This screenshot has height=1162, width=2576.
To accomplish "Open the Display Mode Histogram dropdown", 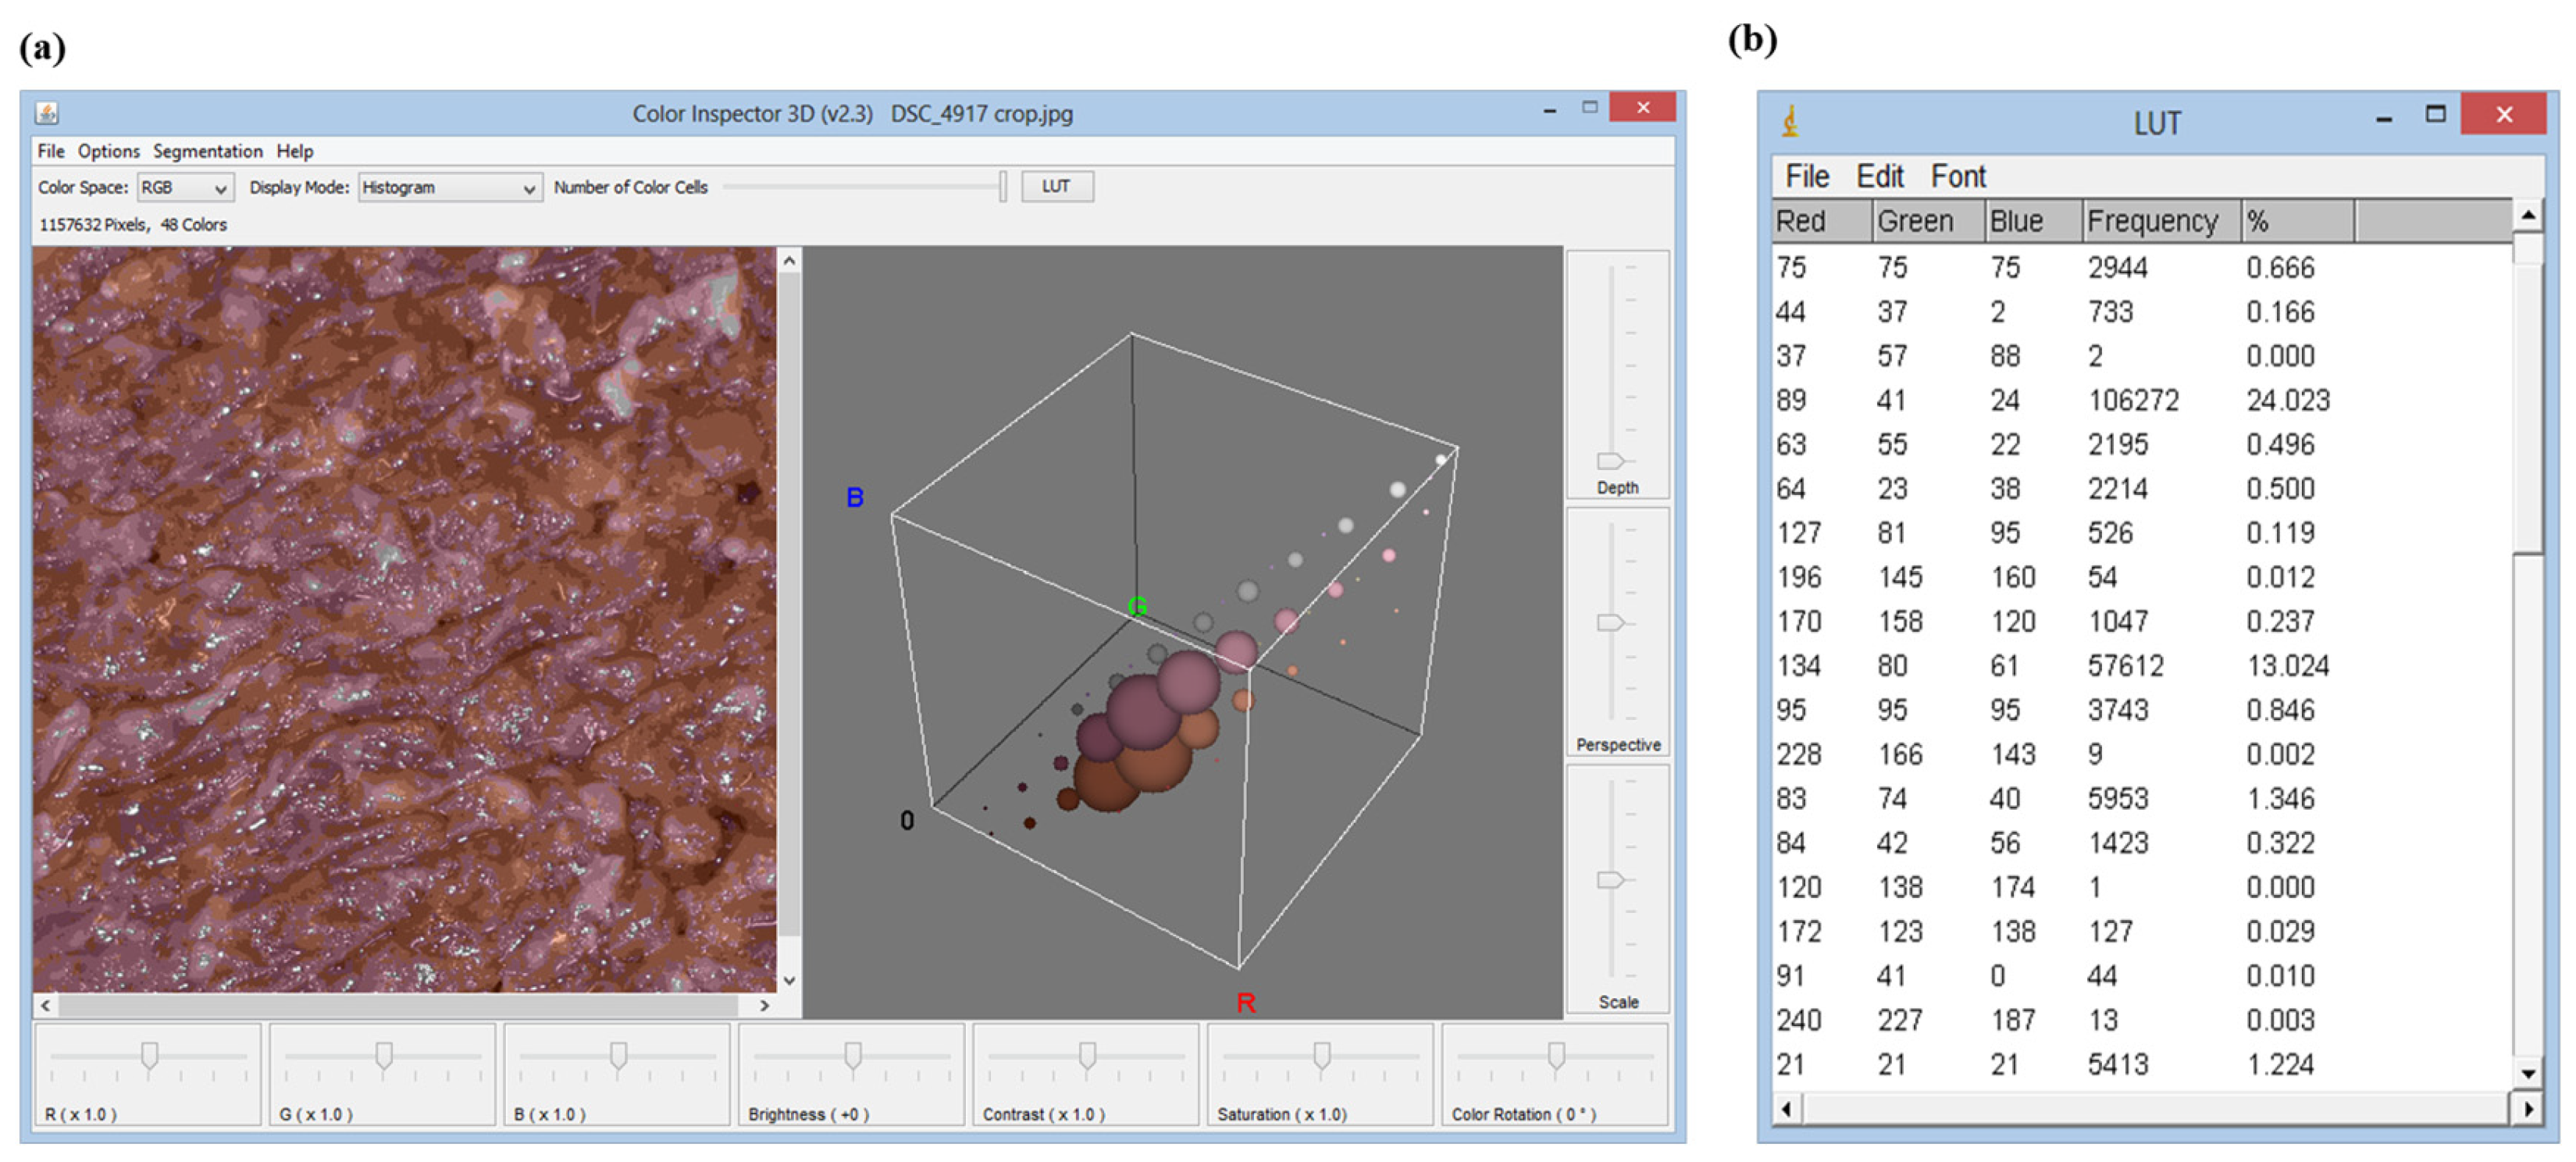I will 450,188.
